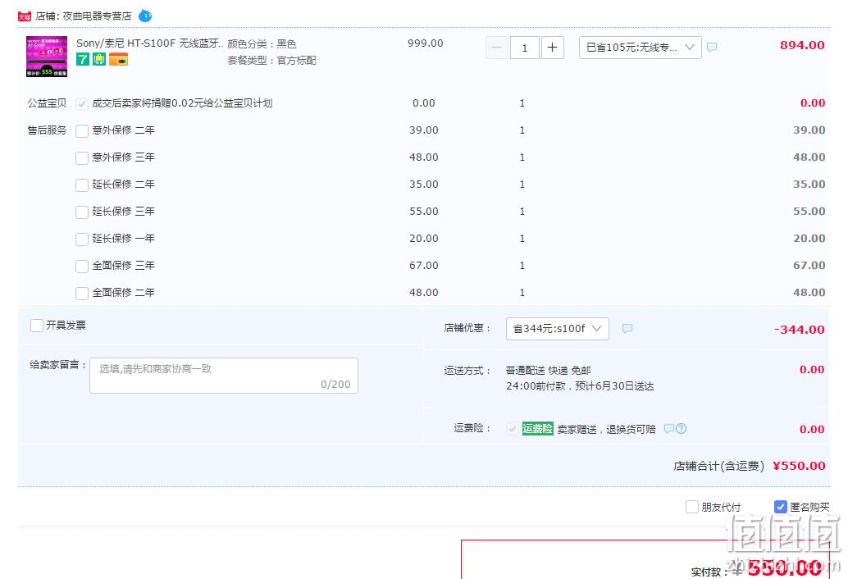Open the Sony HT-S100F product thumbnail

47,57
